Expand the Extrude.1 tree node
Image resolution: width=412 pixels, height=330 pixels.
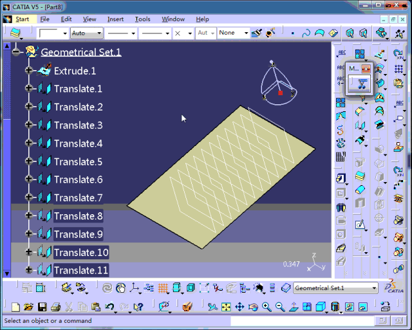pos(28,70)
